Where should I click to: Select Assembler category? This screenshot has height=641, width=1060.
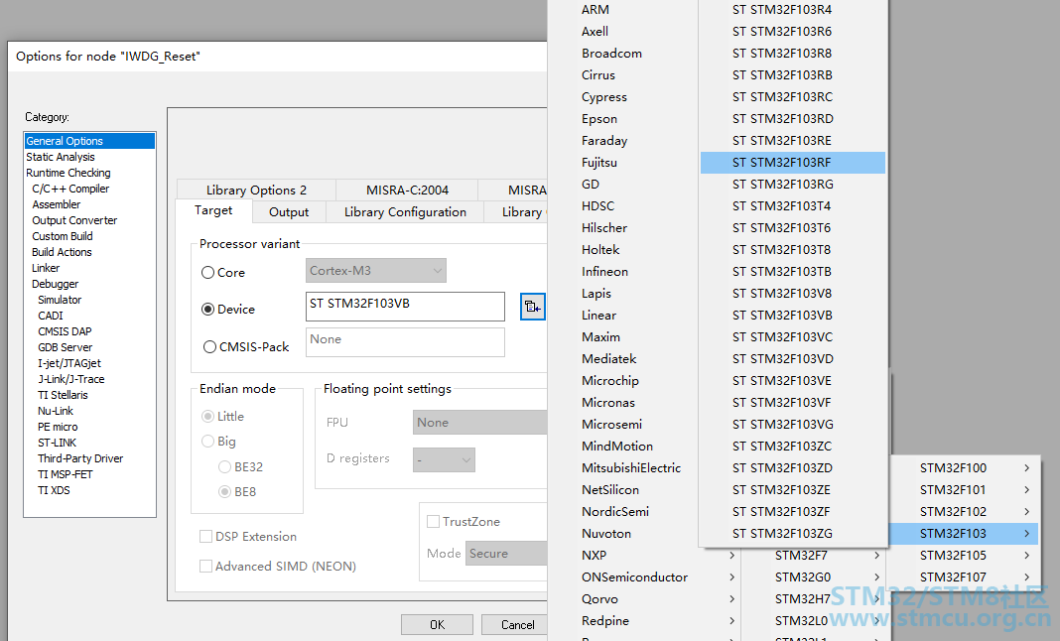point(57,204)
